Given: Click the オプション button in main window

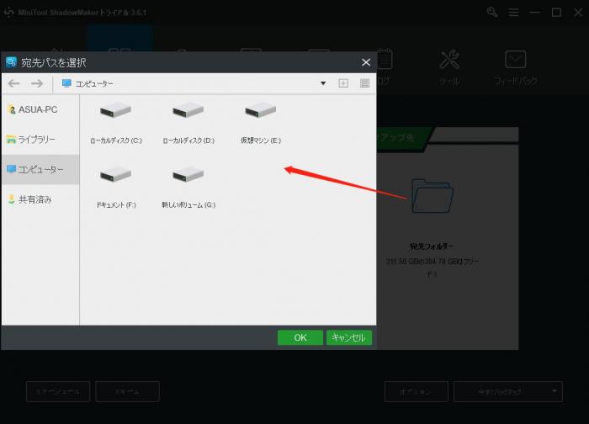Looking at the screenshot, I should click(417, 392).
